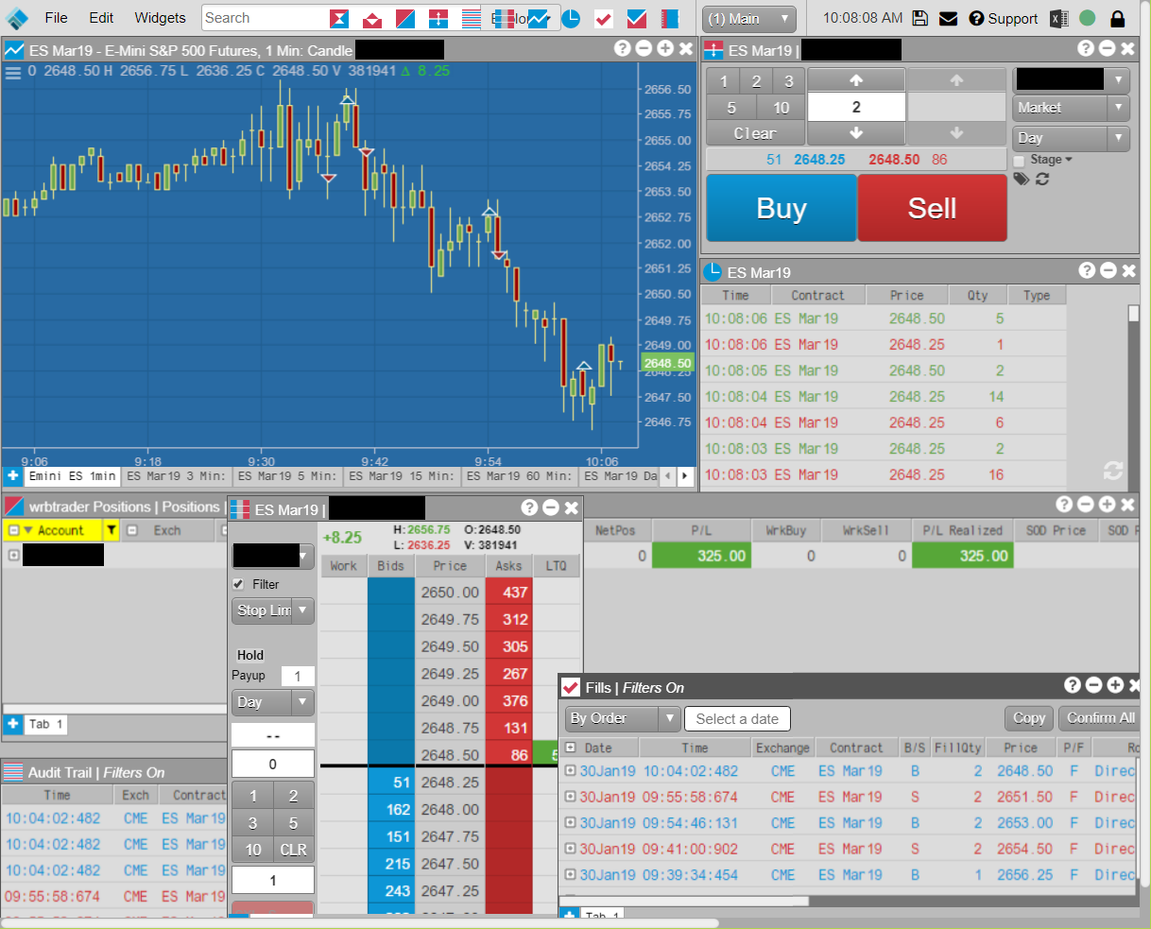Click the Account column filter funnel icon

(112, 530)
